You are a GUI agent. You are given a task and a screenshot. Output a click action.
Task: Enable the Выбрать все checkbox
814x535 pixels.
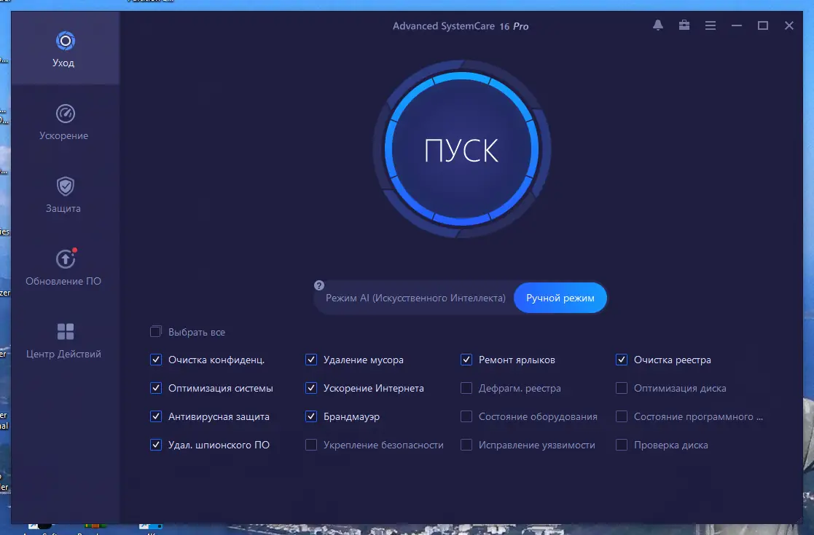tap(155, 331)
